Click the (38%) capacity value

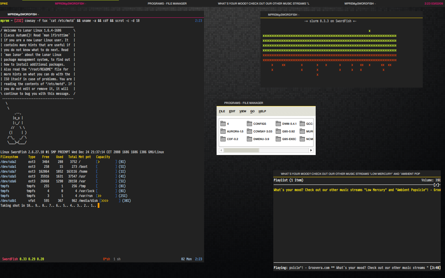[126, 201]
